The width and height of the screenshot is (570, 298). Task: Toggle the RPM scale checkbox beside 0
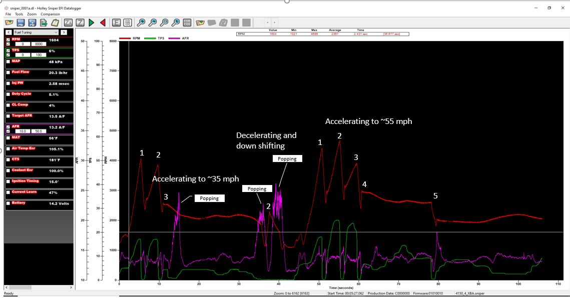(x=8, y=44)
